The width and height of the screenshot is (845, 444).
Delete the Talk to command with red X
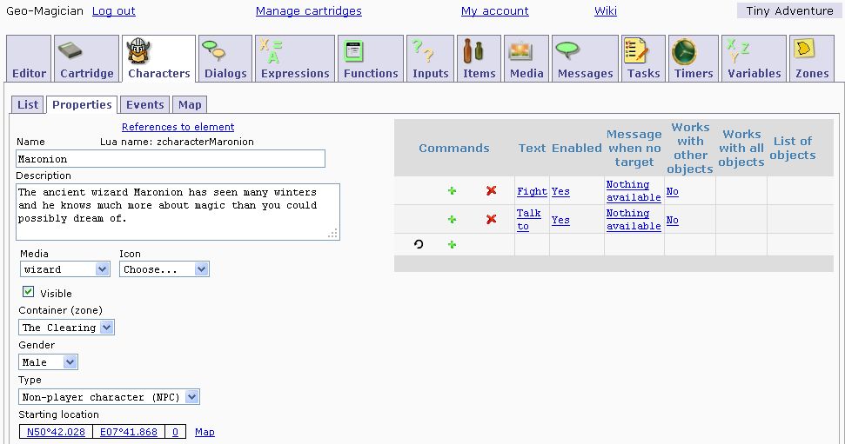(x=491, y=220)
